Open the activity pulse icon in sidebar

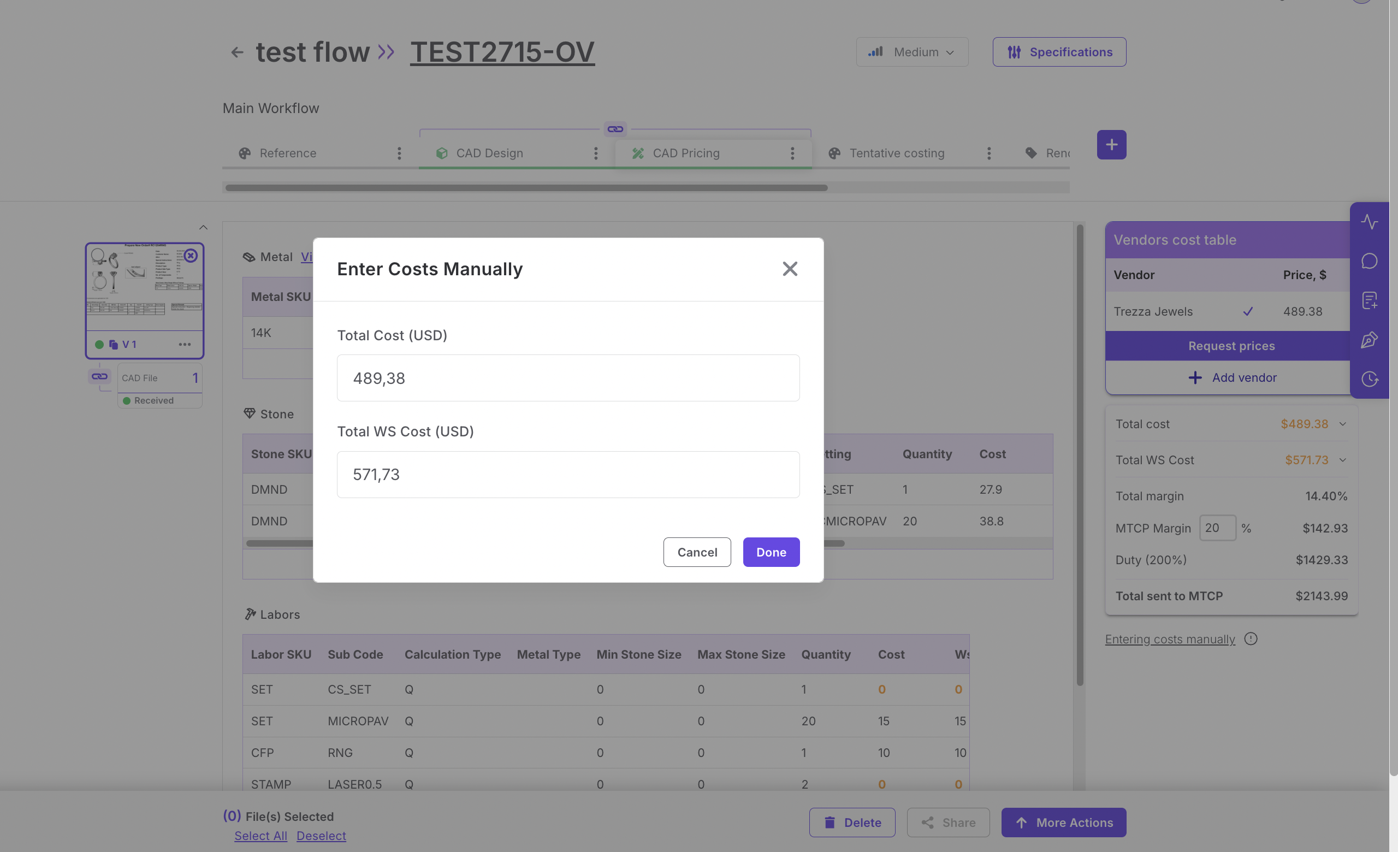(1369, 222)
